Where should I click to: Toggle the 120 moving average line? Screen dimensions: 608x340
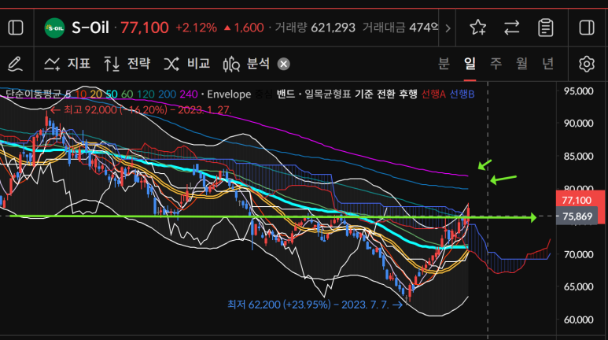pos(146,94)
